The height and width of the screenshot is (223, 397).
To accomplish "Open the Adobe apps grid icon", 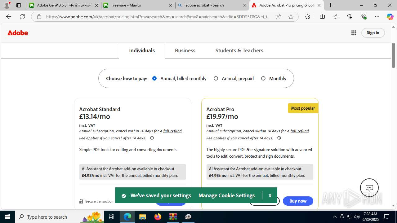I will [354, 33].
